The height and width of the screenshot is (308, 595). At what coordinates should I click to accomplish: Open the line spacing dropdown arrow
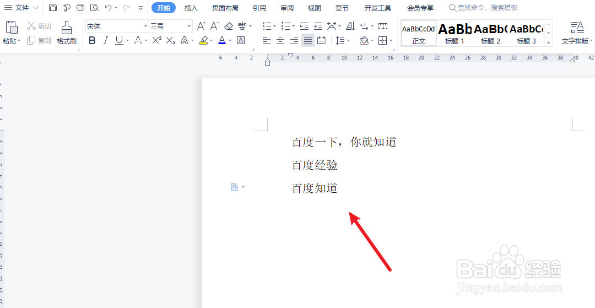[348, 40]
